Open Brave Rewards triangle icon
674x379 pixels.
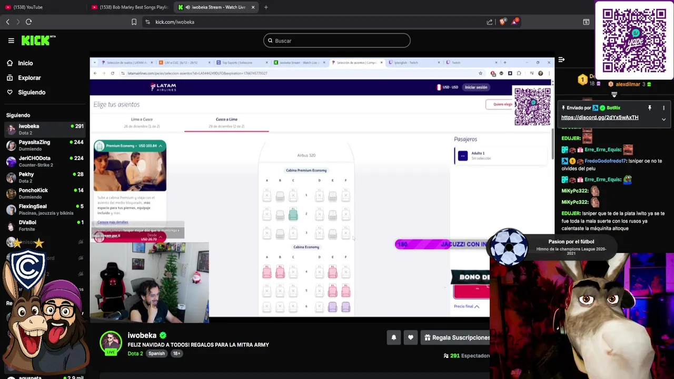tap(515, 22)
